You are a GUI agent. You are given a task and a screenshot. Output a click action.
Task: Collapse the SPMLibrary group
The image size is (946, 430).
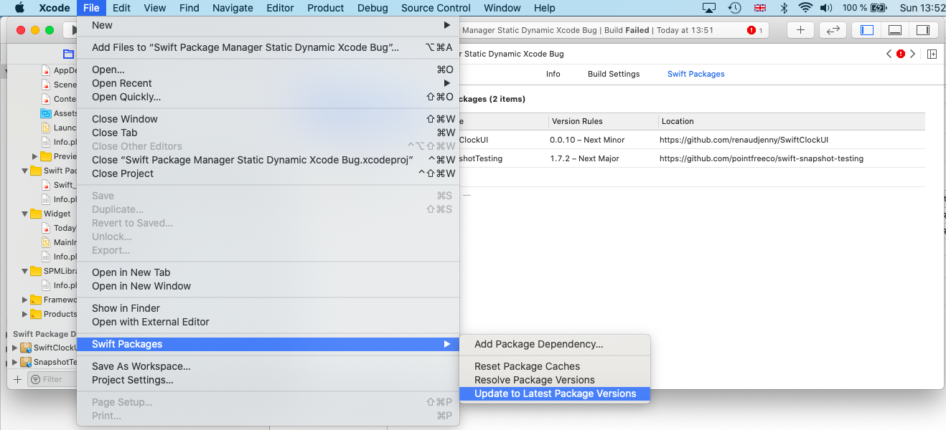[x=24, y=271]
